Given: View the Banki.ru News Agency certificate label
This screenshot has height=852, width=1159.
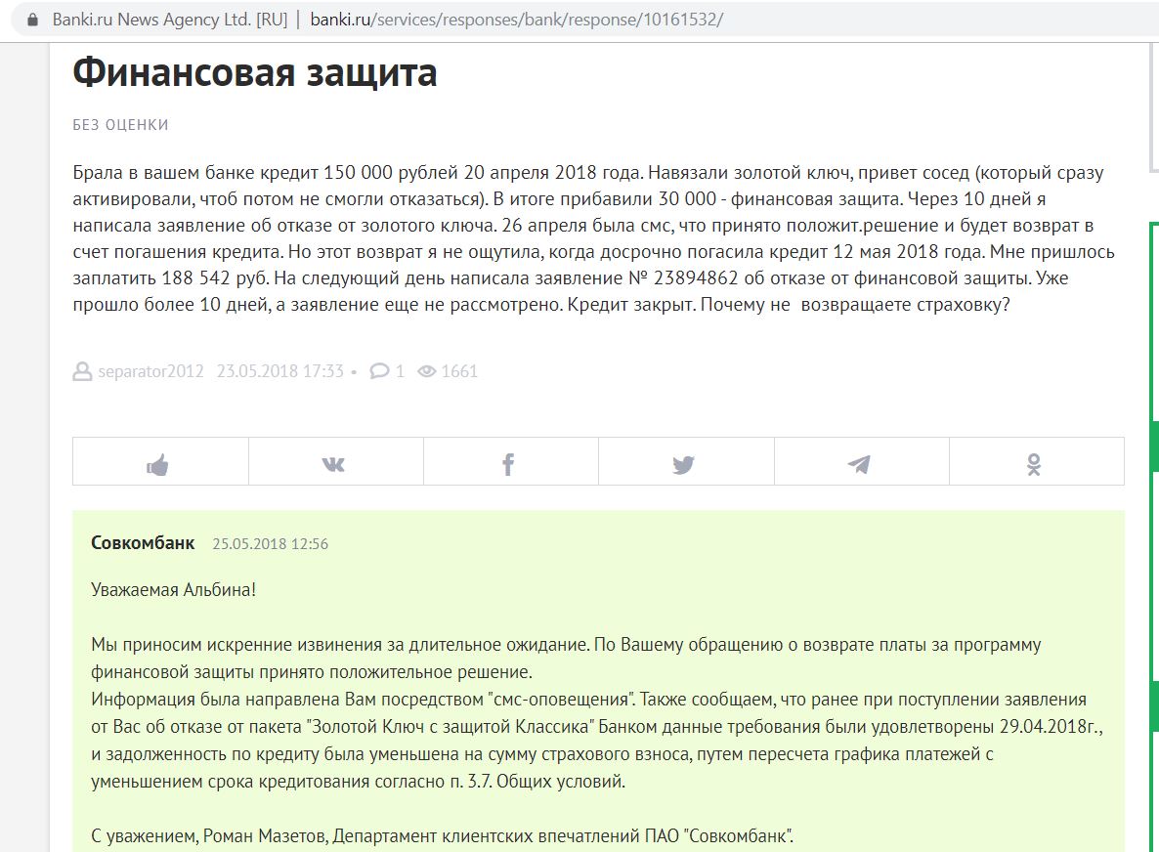Looking at the screenshot, I should 169,20.
